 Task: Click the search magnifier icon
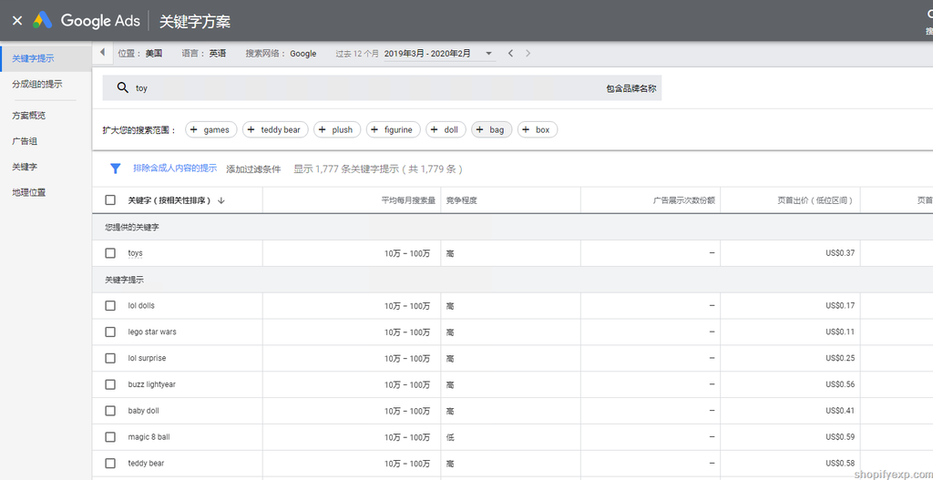click(x=122, y=88)
